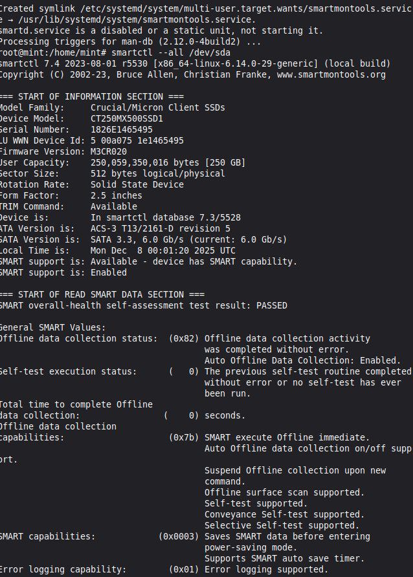Click the Firmware Version M3CR020 text
This screenshot has height=577, width=413.
[108, 151]
